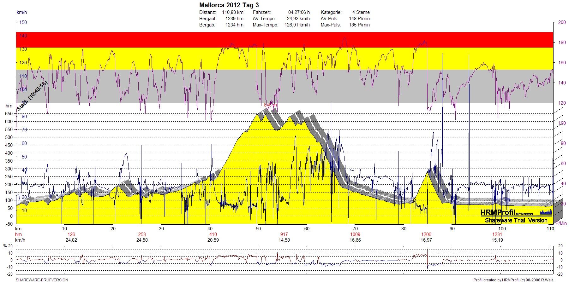Select the red maximum heart rate zone band
Viewport: 569px width, 282px height.
point(284,40)
